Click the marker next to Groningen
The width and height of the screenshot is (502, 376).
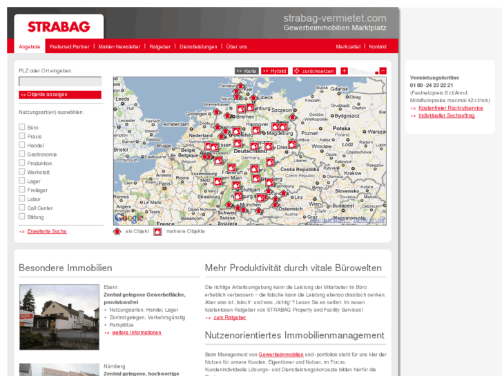[217, 112]
